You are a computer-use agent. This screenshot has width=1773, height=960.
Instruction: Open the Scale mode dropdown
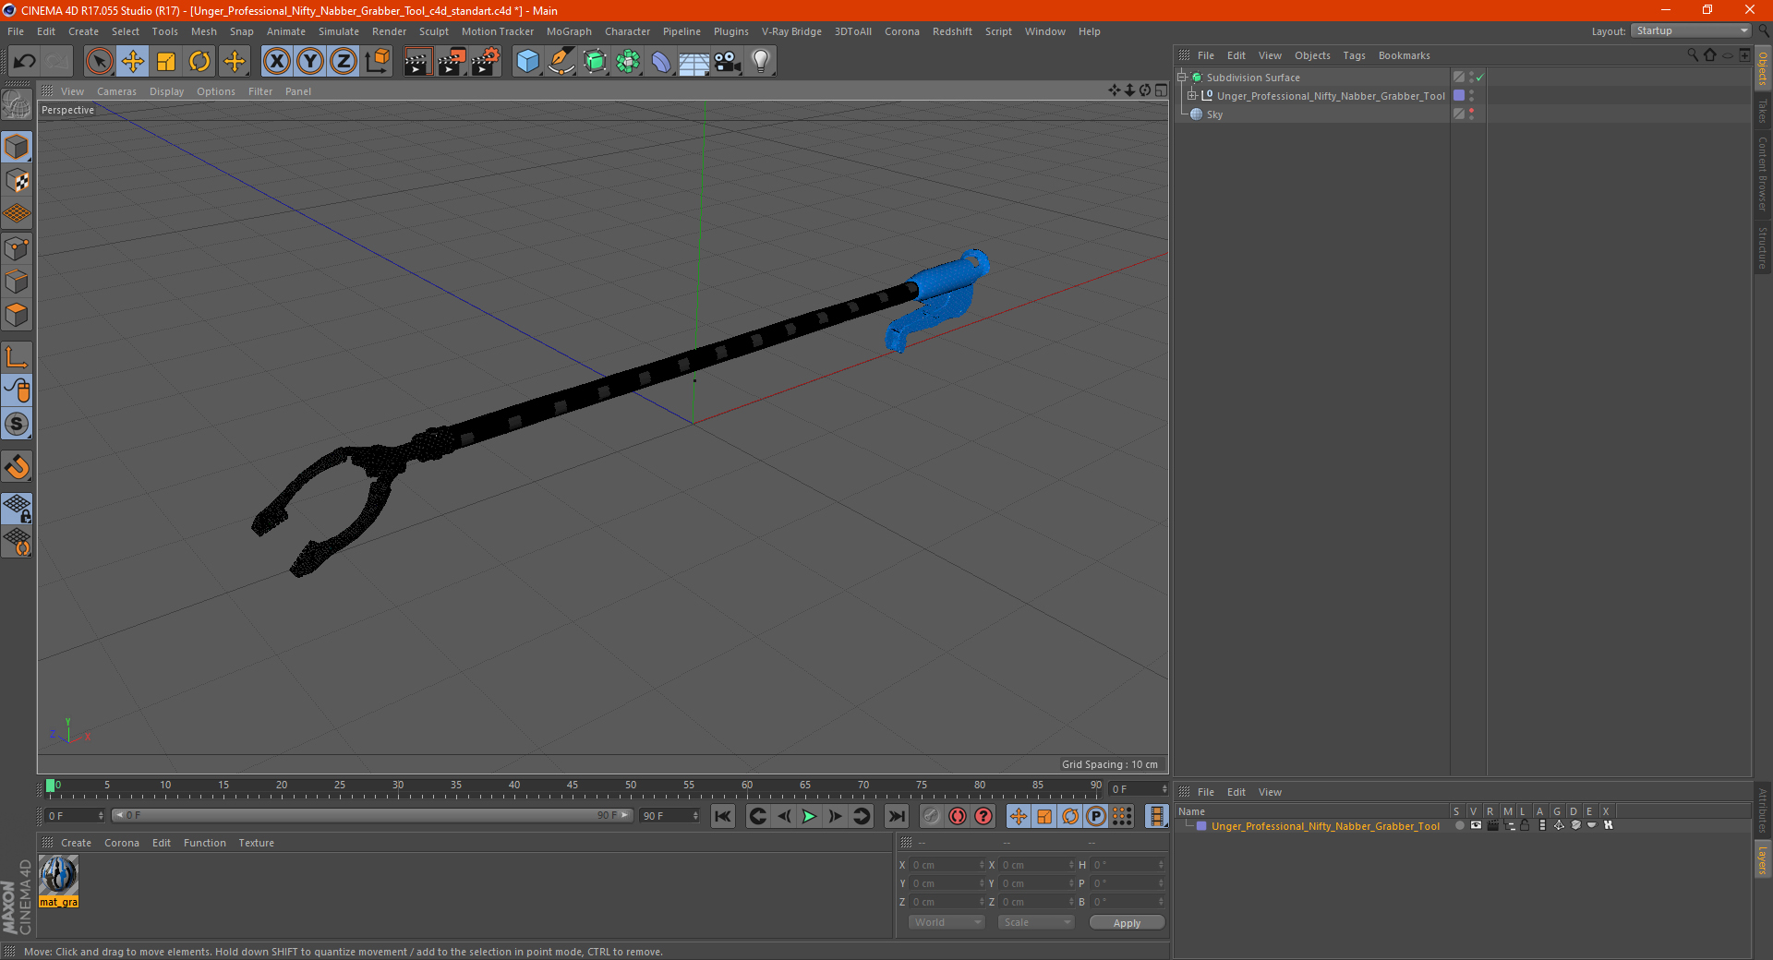tap(1036, 922)
